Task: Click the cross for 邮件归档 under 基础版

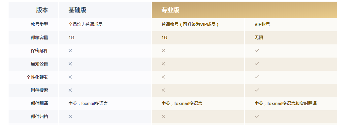Action: (70, 116)
